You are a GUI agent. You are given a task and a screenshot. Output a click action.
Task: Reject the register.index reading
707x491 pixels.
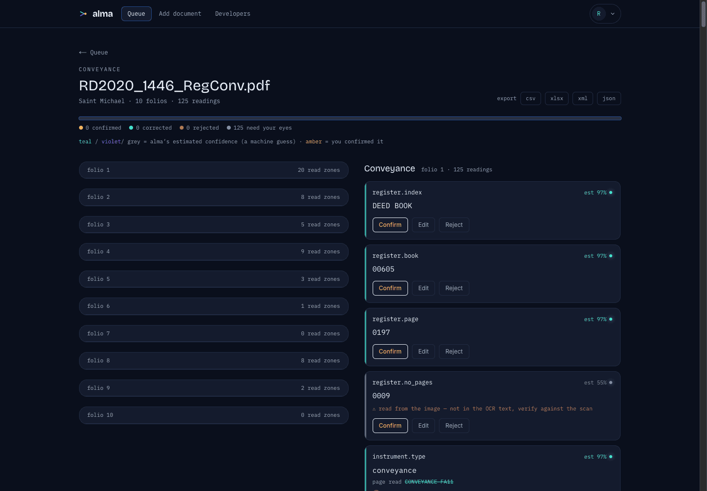(454, 225)
